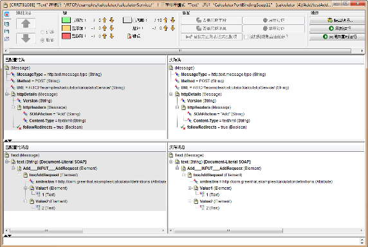Select the URL row in the right header pane
Viewport: 368px width, 247px height.
(235, 87)
